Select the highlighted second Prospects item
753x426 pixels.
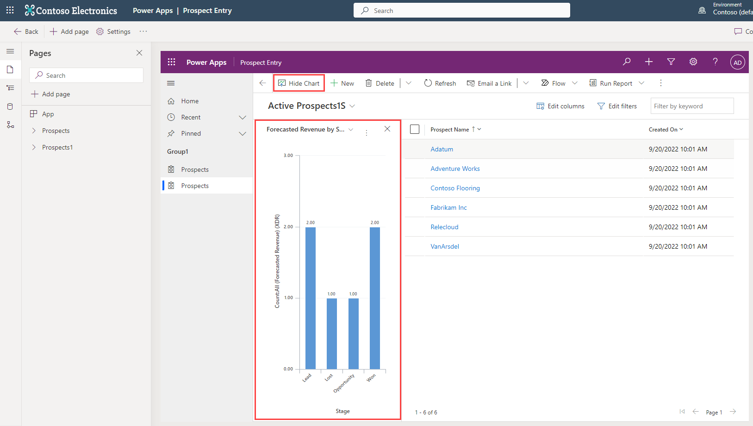[x=207, y=186]
